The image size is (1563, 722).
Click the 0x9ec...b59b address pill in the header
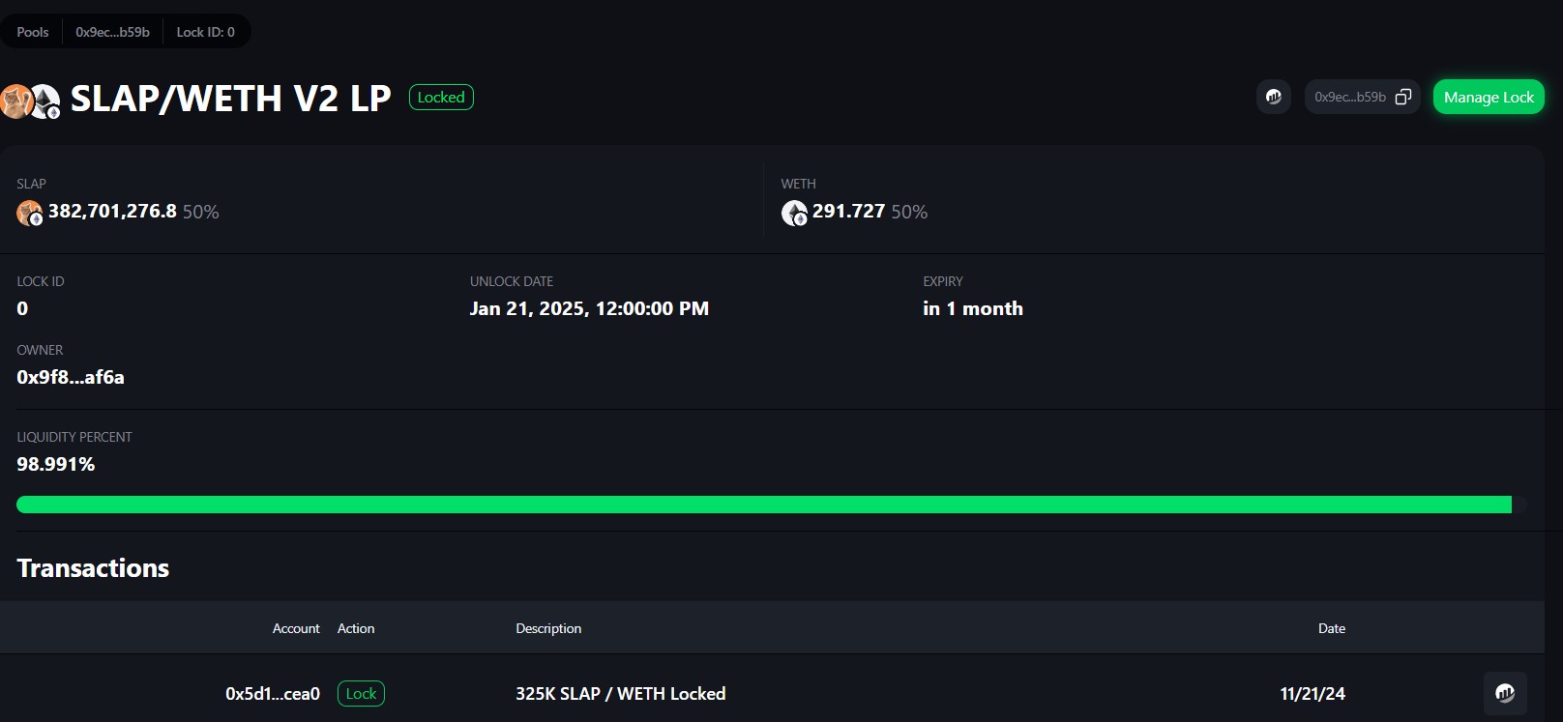[1362, 97]
